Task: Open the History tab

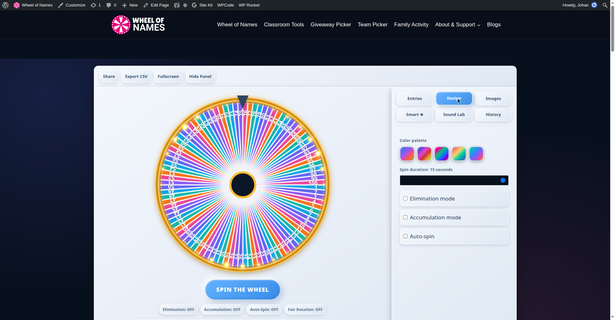Action: coord(493,114)
